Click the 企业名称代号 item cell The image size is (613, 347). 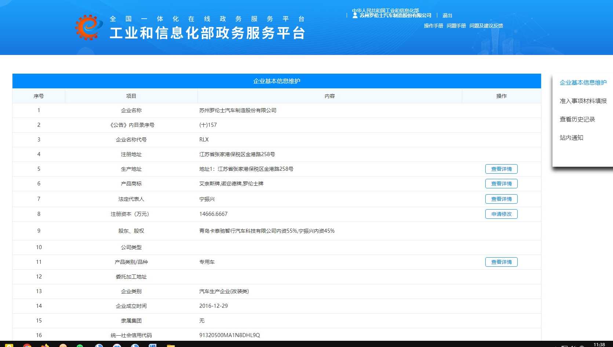tap(131, 140)
